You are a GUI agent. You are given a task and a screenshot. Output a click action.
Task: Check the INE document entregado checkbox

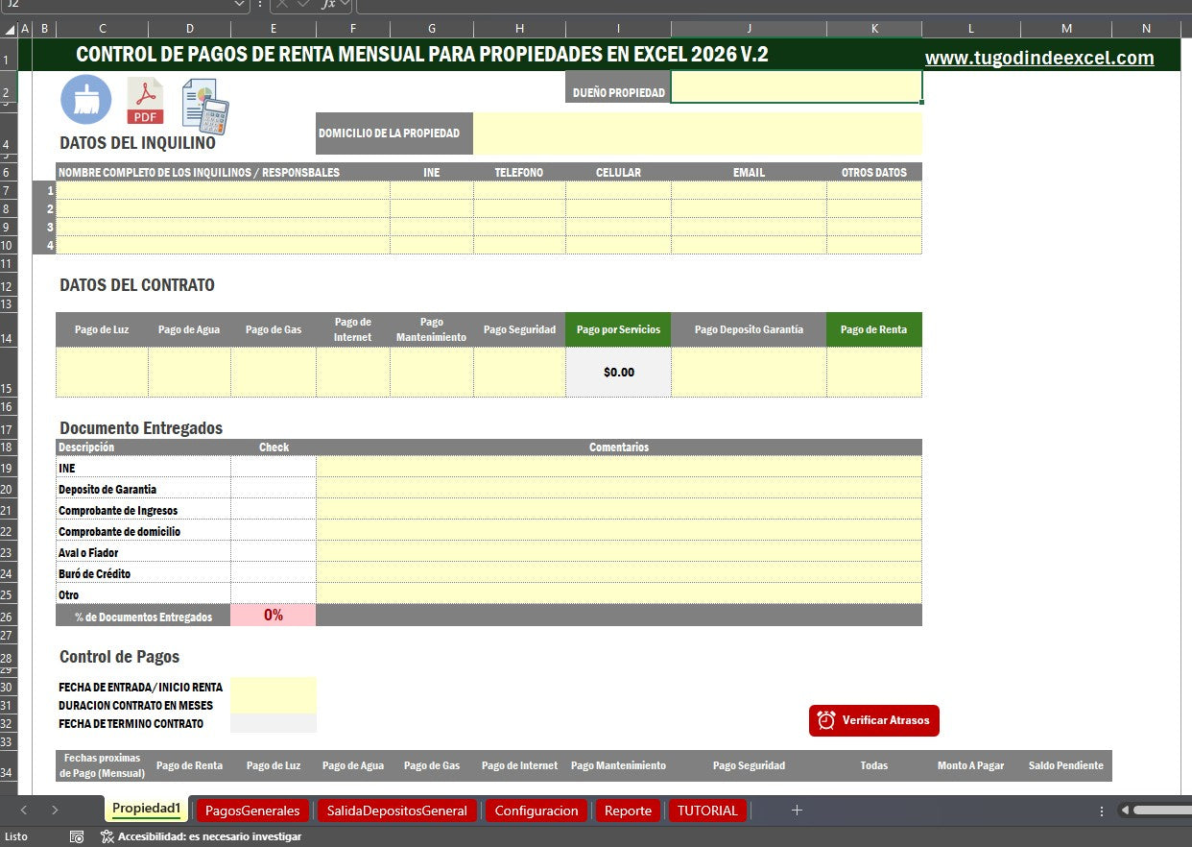274,467
